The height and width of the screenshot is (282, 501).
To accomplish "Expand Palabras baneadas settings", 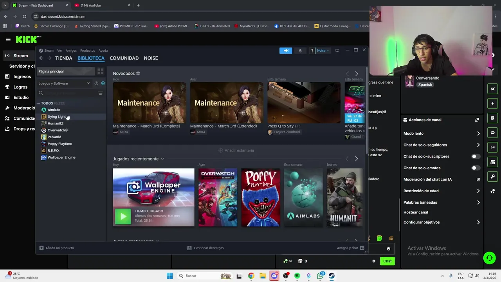I will pos(478,202).
